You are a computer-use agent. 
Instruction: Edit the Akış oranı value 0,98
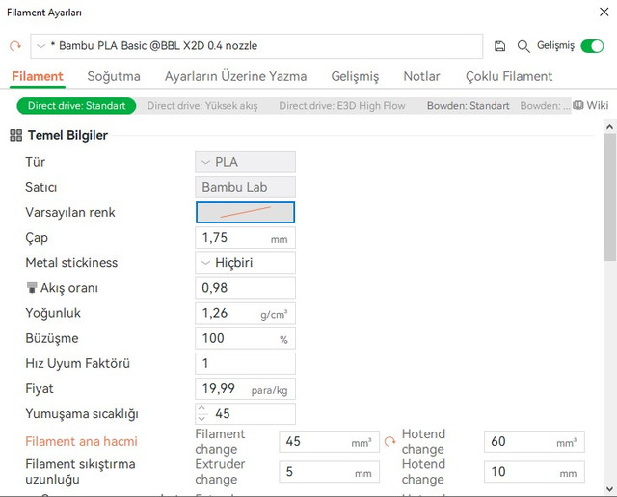(245, 288)
